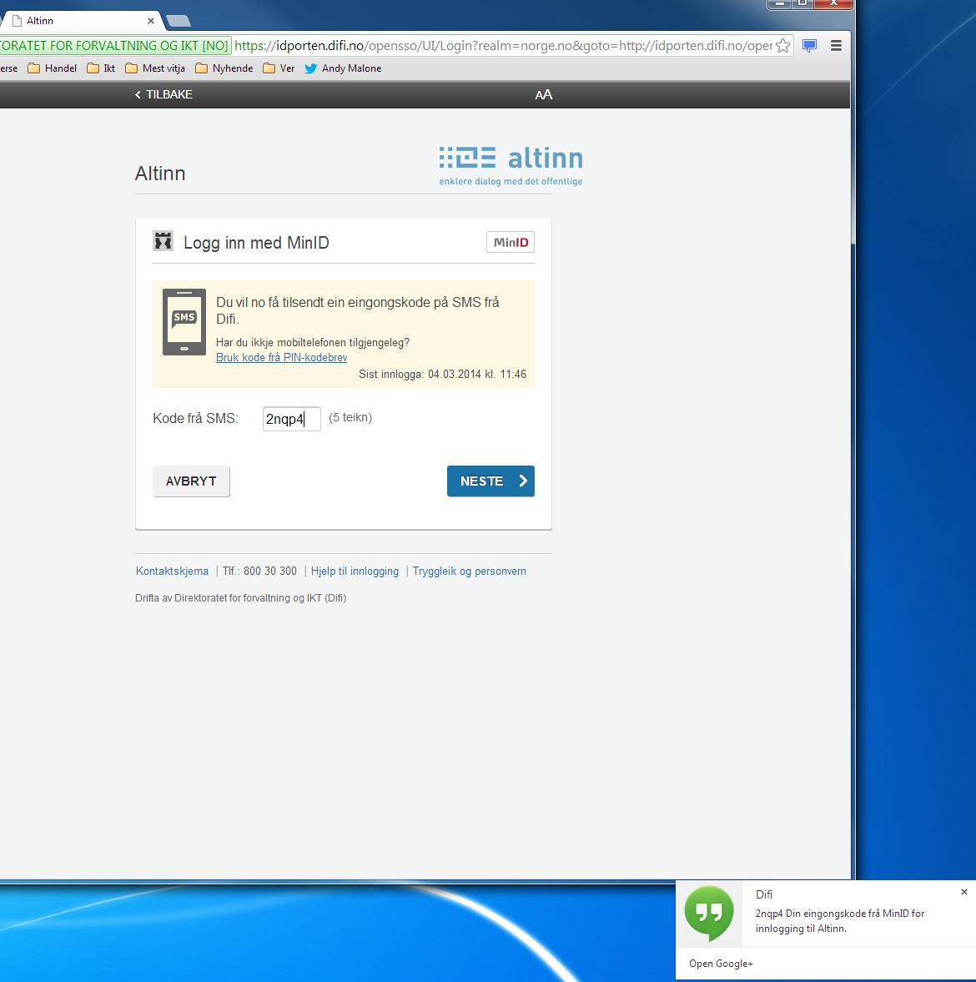The height and width of the screenshot is (982, 976).
Task: Click the green Hangouts notification icon
Action: (708, 913)
